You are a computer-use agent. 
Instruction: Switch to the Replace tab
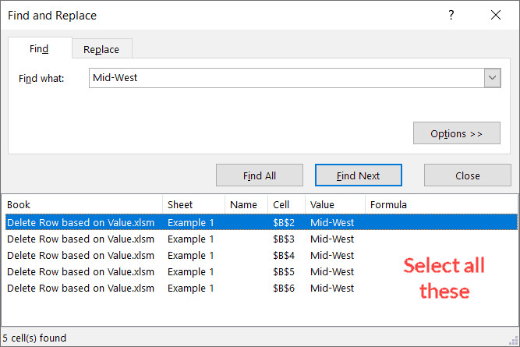pos(101,49)
